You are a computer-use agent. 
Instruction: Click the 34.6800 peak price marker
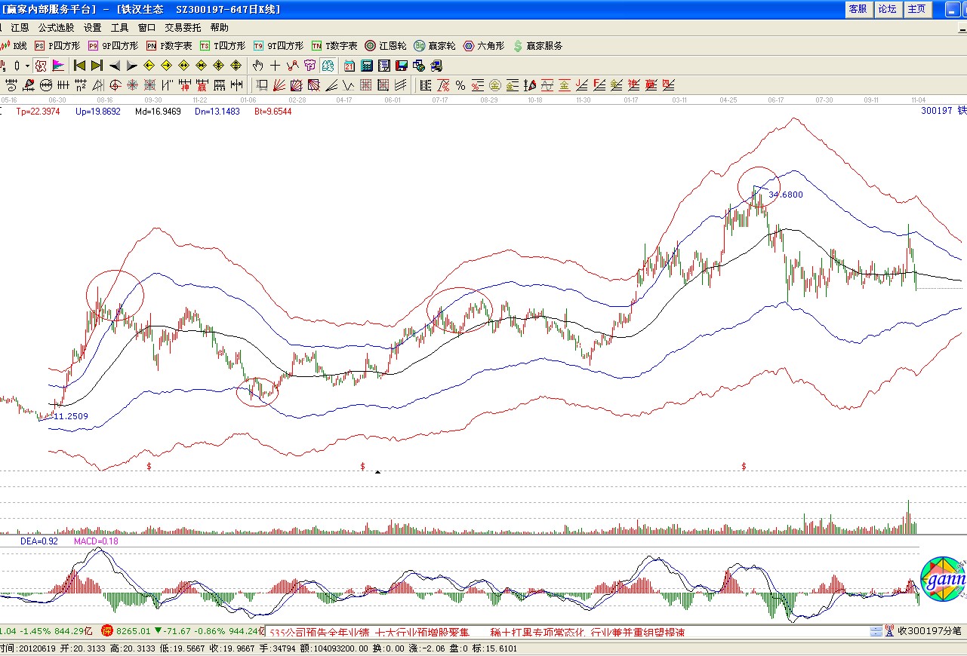tap(785, 195)
